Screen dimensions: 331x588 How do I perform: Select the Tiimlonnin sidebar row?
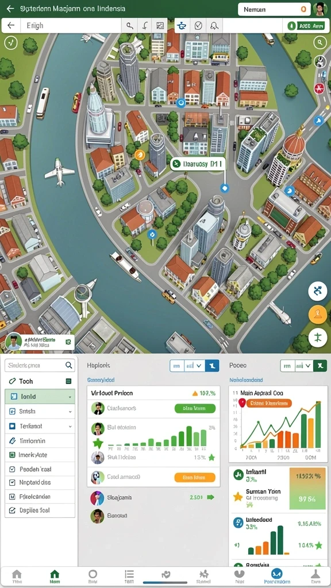[x=40, y=440]
